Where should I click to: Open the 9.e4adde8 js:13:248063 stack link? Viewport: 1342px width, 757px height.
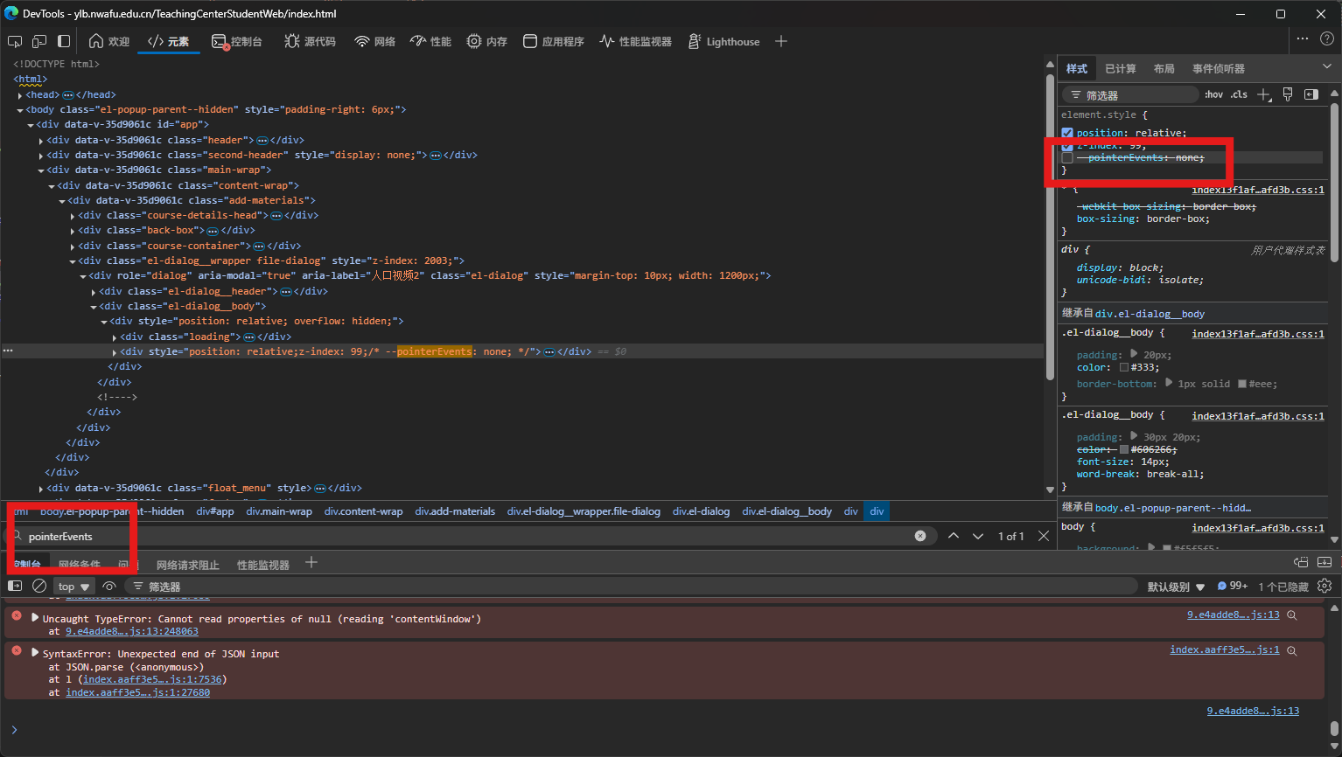coord(131,631)
